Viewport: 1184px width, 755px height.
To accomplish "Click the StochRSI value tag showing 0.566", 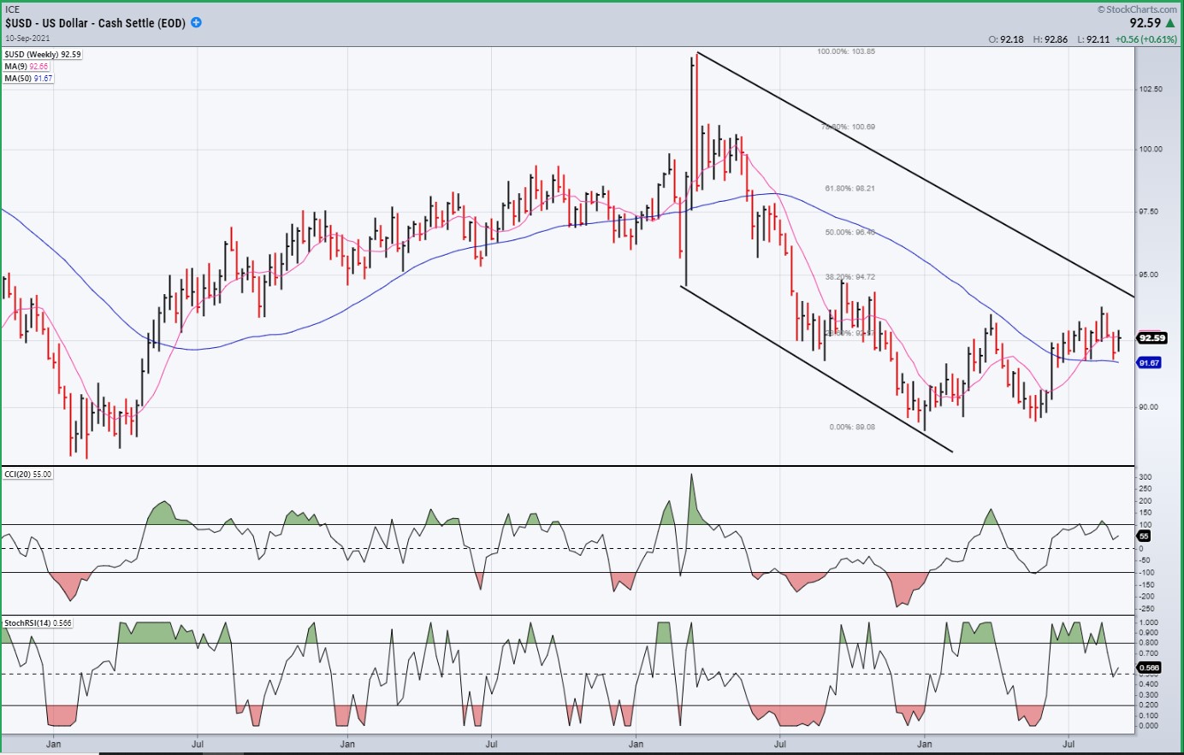I will [1149, 668].
